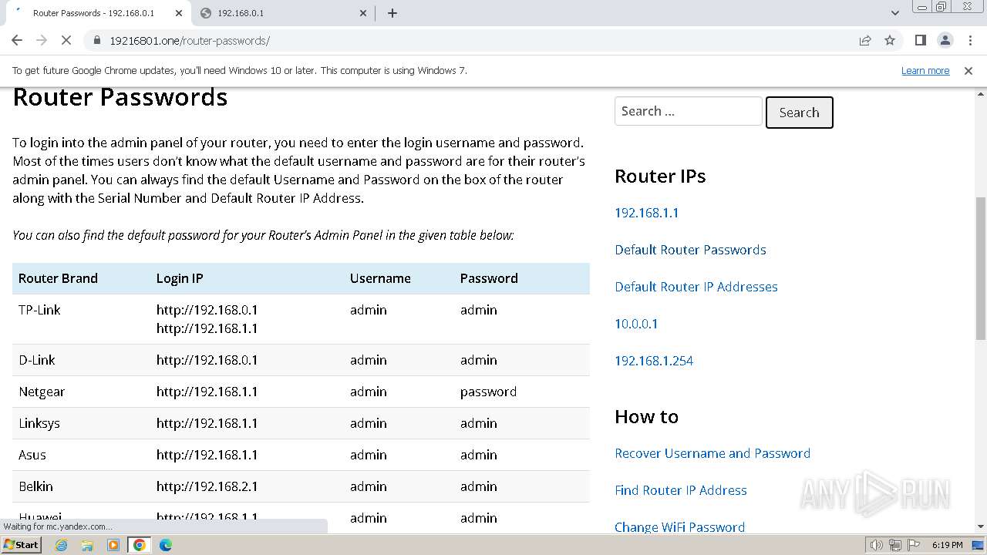Go back with the browser back arrow
This screenshot has height=555, width=987.
(x=17, y=40)
